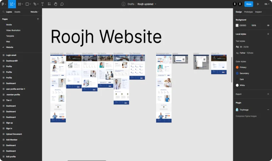Open the 6% zoom dropdown

267,4
